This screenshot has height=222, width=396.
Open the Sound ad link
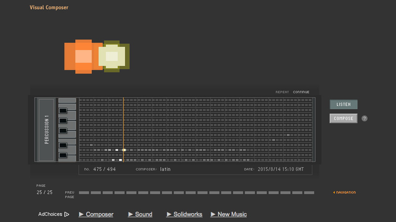(140, 214)
